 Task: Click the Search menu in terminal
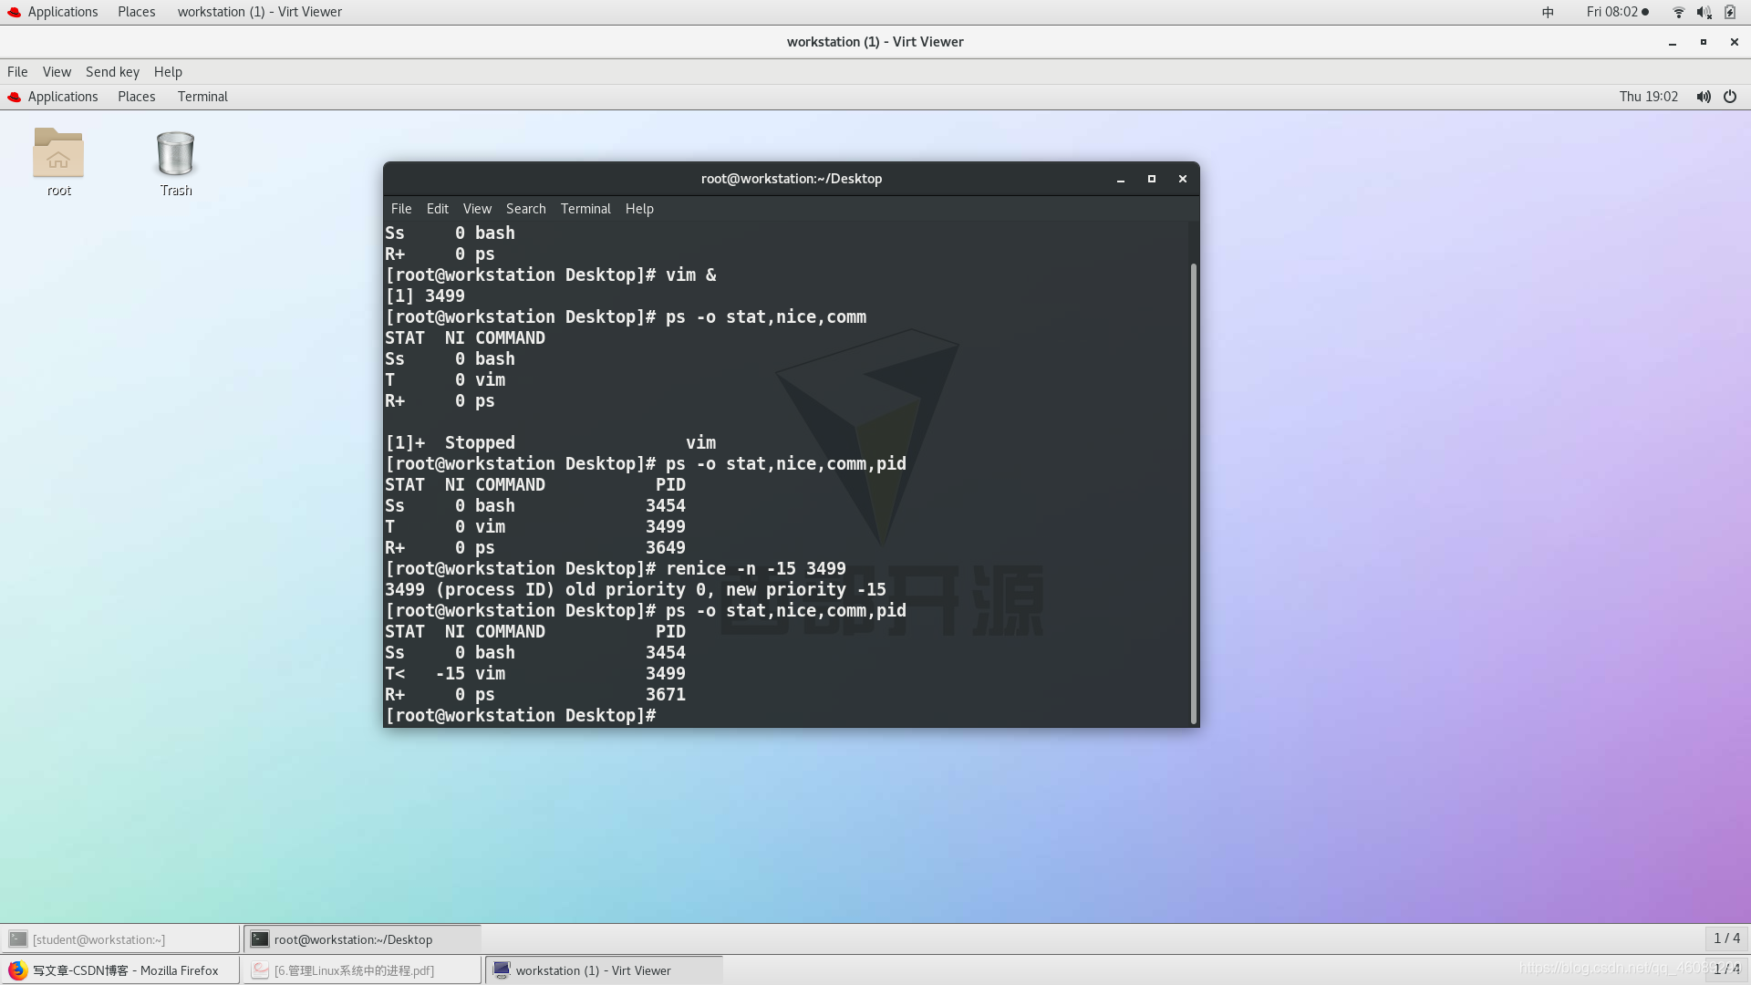(x=525, y=208)
